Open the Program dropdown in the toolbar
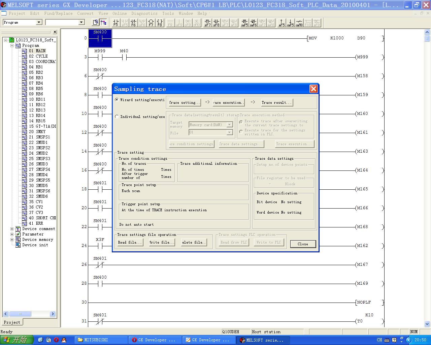Image resolution: width=431 pixels, height=345 pixels. tap(39, 22)
